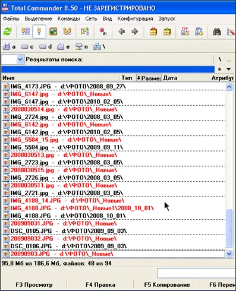Sort by Дата column header
236x291 pixels.
pyautogui.click(x=185, y=78)
